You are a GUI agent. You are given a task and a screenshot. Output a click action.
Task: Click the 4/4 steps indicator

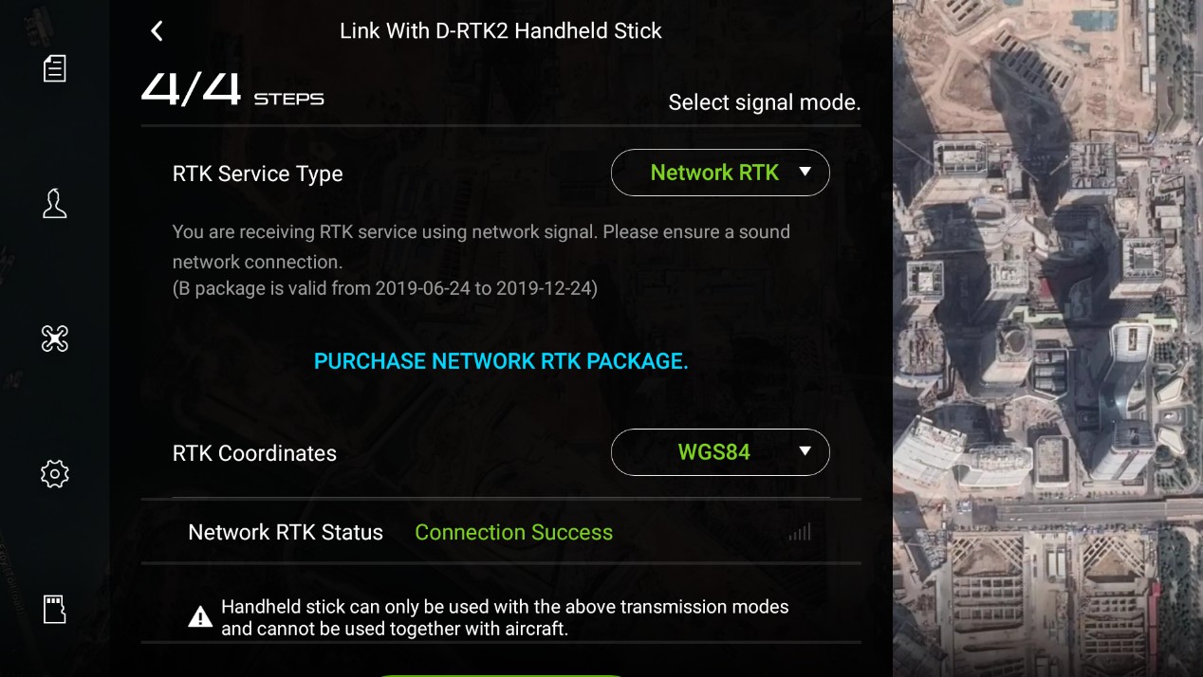click(x=232, y=90)
